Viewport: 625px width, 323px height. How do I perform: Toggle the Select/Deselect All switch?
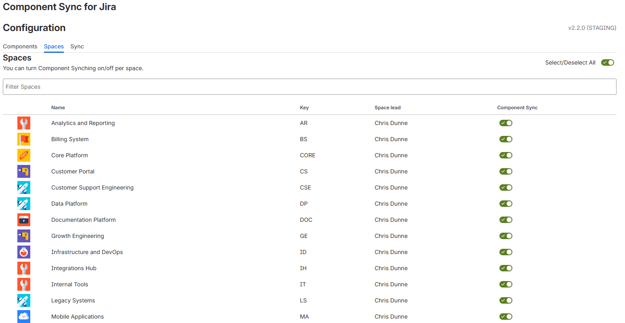pos(608,63)
